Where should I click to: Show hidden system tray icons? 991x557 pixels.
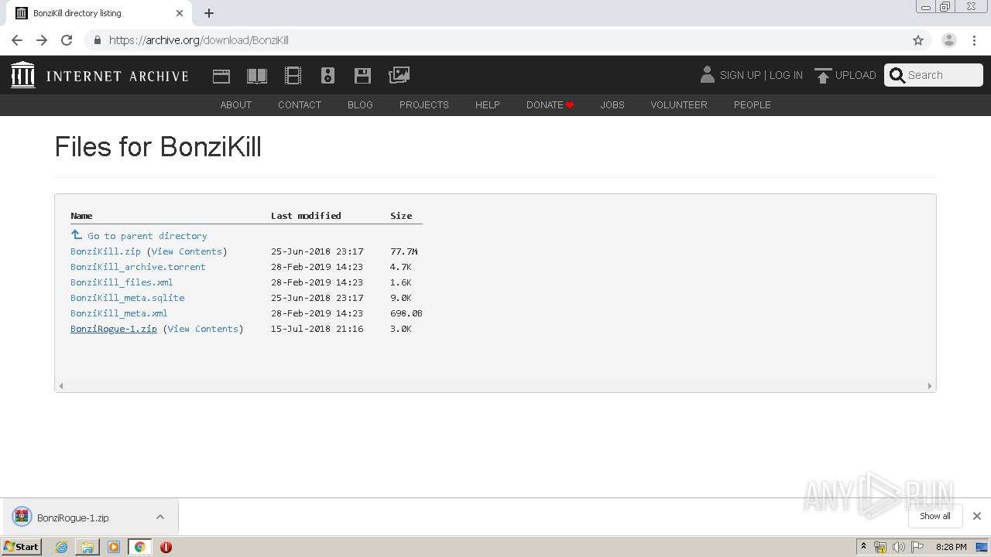[863, 547]
